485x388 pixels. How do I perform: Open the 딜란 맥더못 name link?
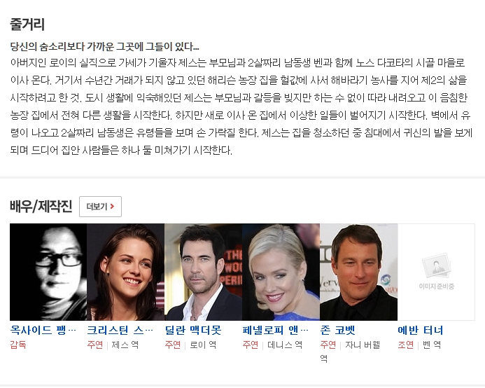(x=193, y=330)
